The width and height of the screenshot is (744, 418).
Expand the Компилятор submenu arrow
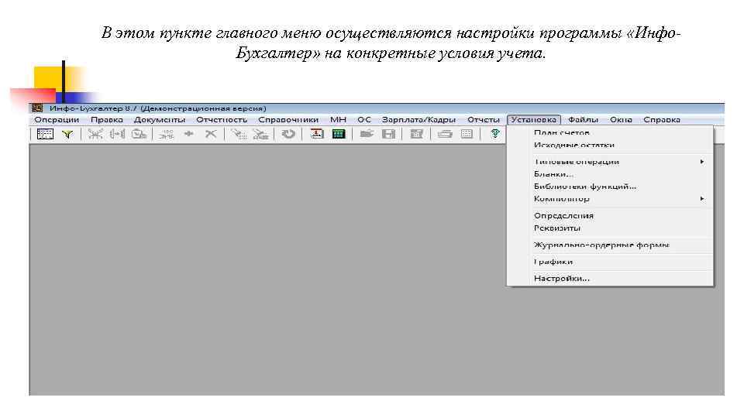pyautogui.click(x=702, y=199)
